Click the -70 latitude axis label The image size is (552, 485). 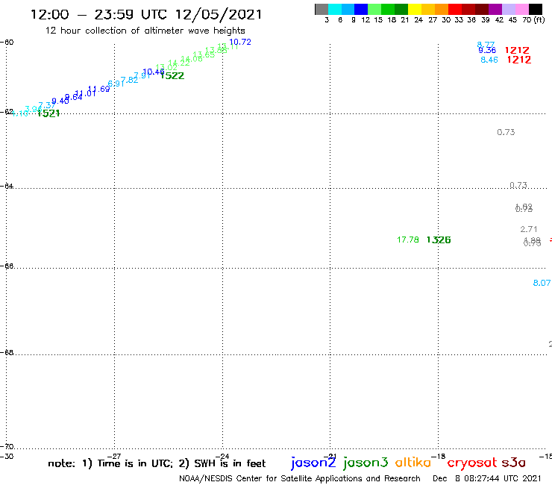tap(7, 447)
